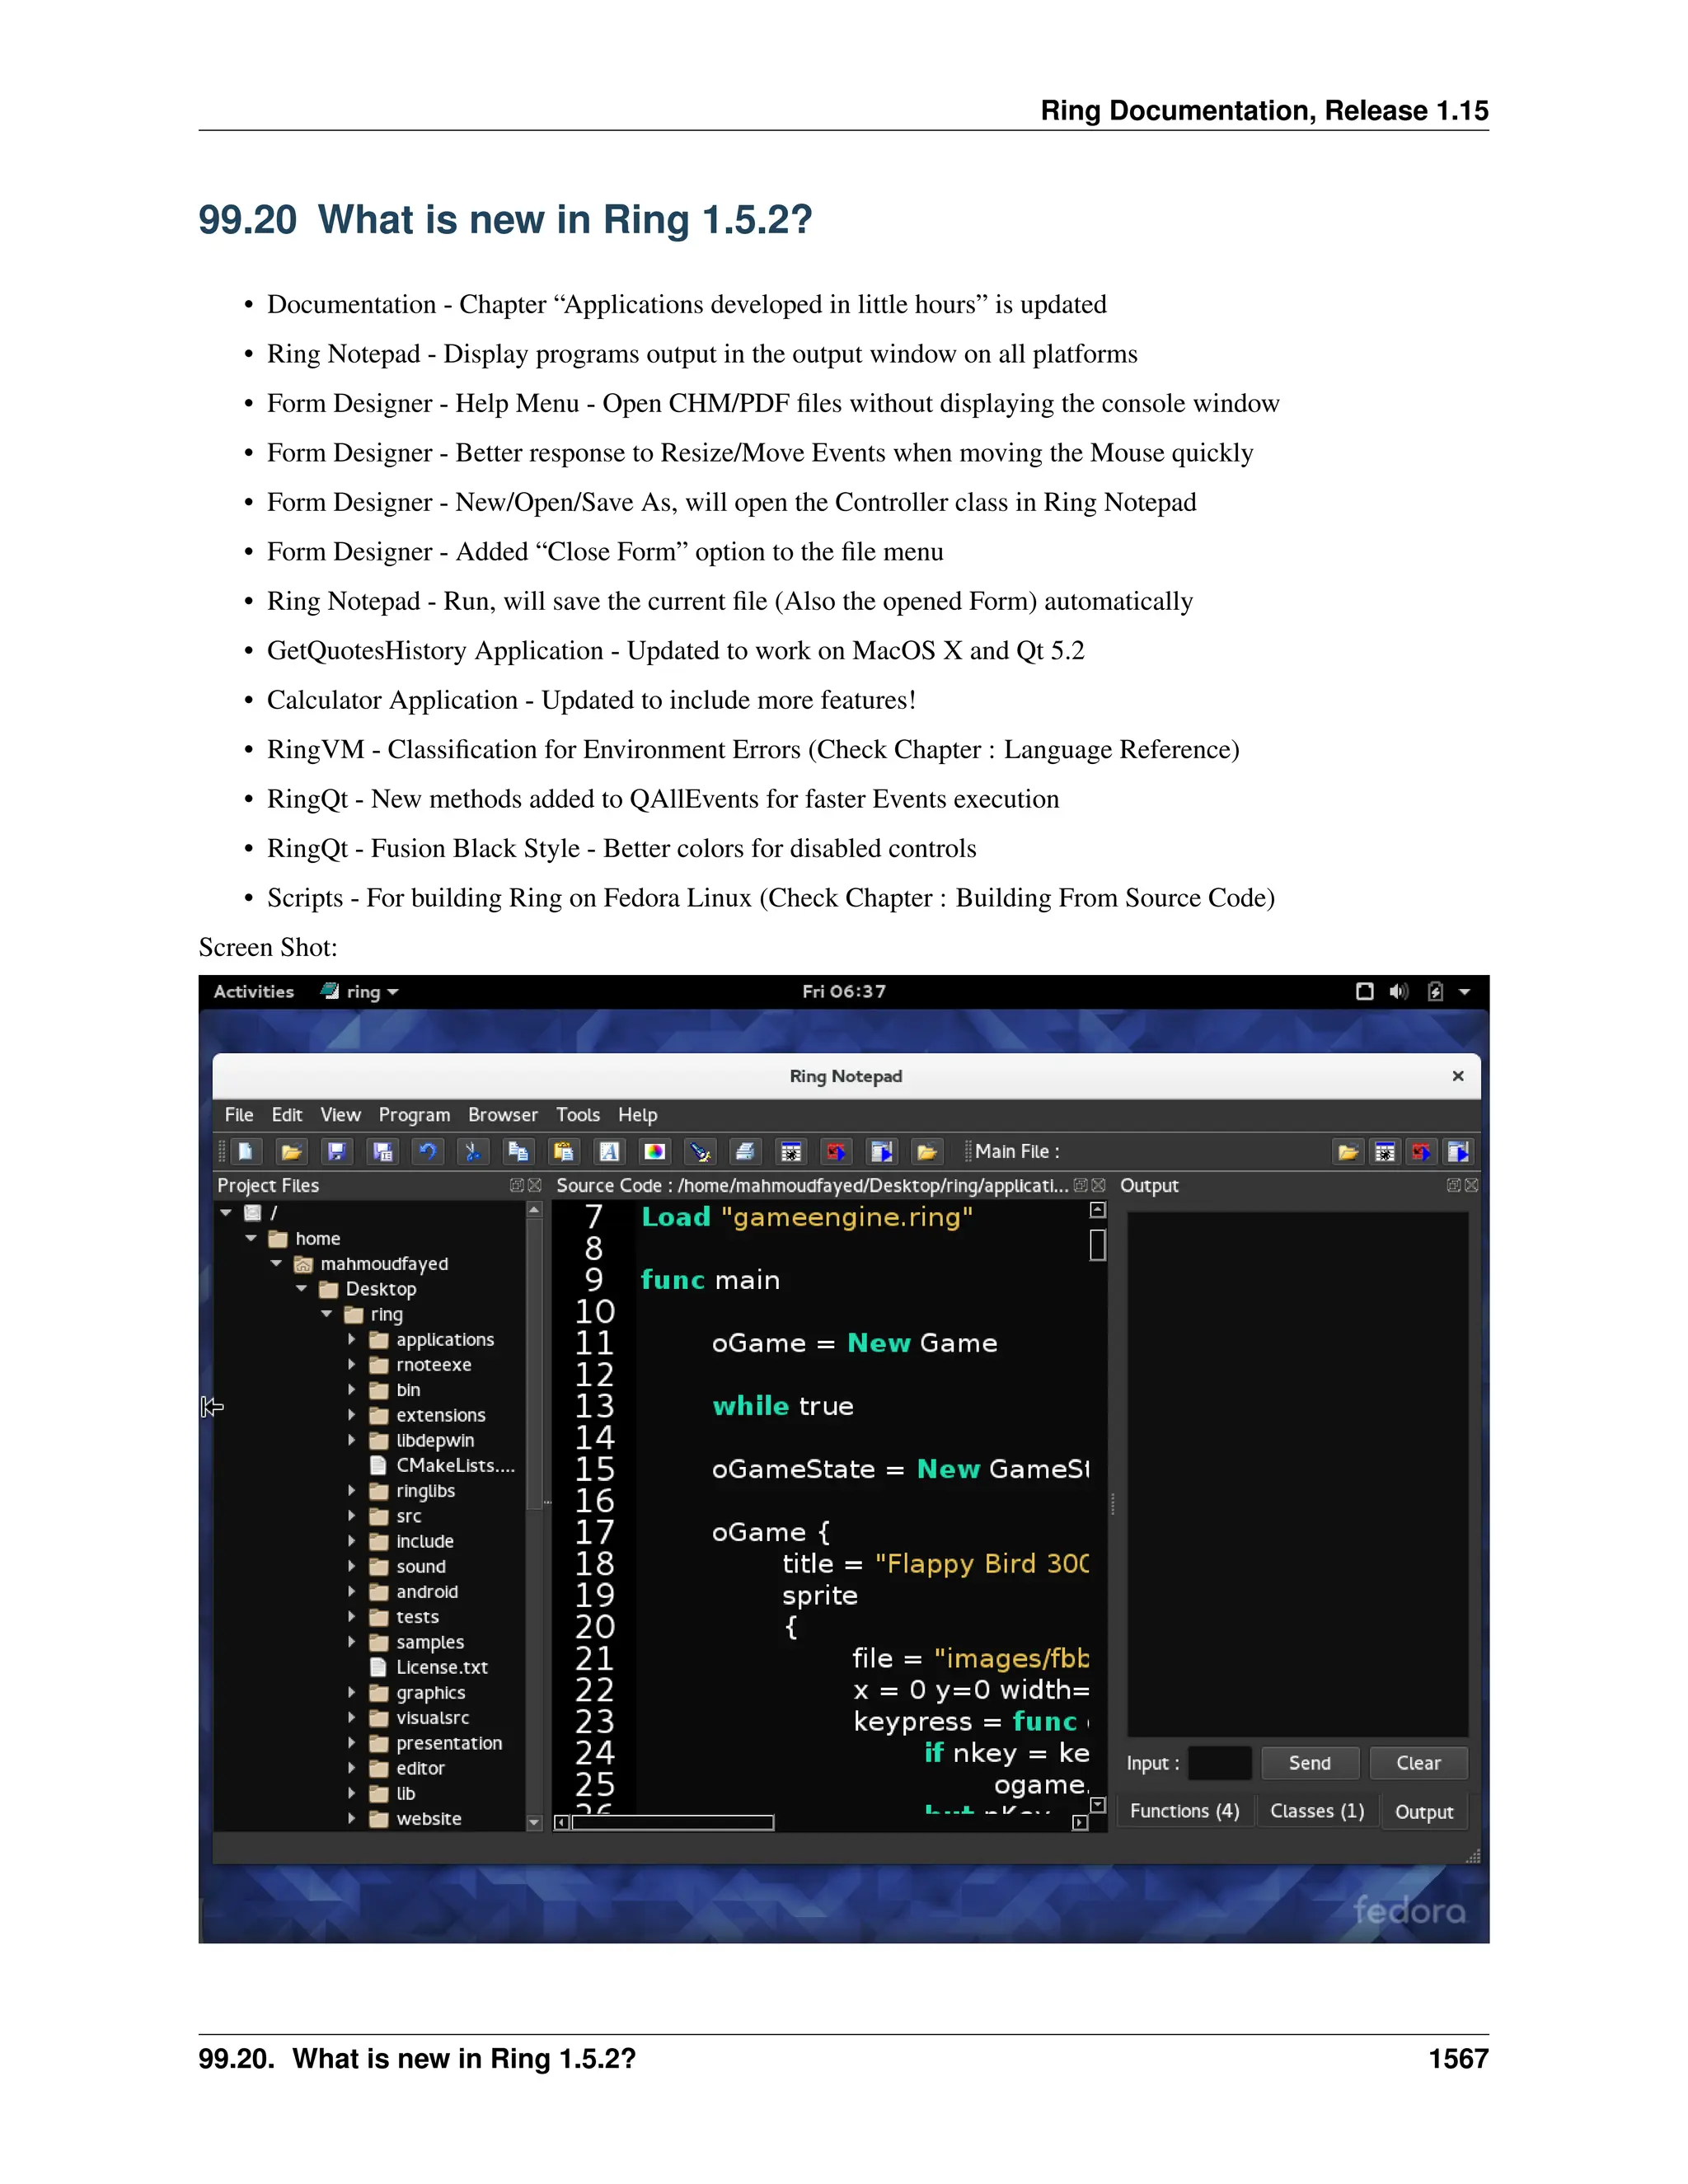Expand the samples folder in tree

tap(352, 1642)
